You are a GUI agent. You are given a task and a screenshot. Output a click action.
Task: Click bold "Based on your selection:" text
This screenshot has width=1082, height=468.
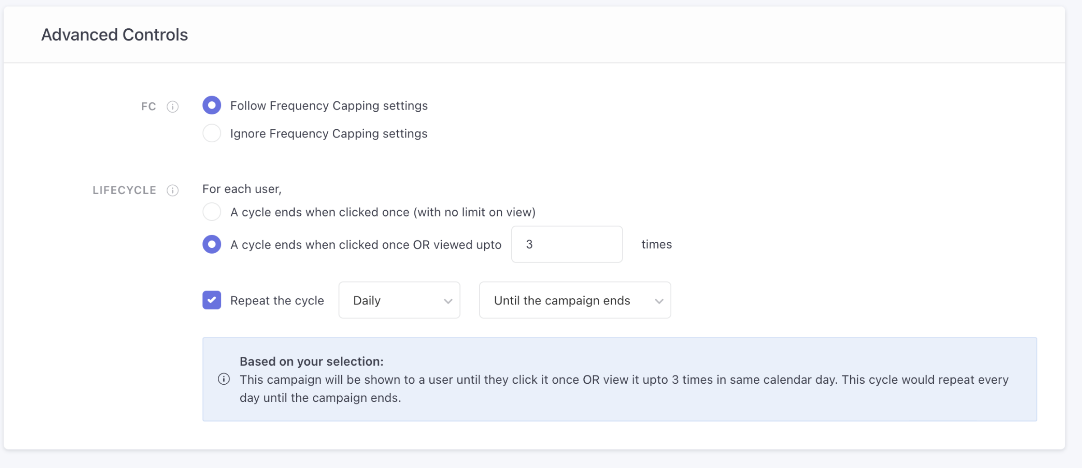click(312, 361)
